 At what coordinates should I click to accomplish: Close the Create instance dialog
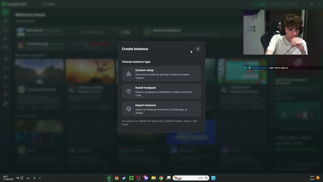click(198, 49)
